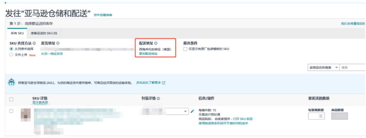This screenshot has height=138, width=366.
Task: Select the 从列表中选择 radio button
Action: pyautogui.click(x=12, y=49)
